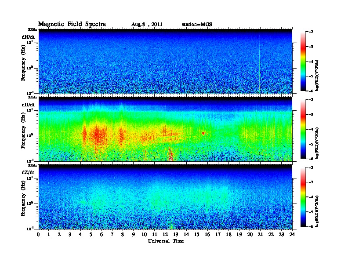
Task: Click the "-2" value on dH/dt color bar
Action: click(311, 32)
